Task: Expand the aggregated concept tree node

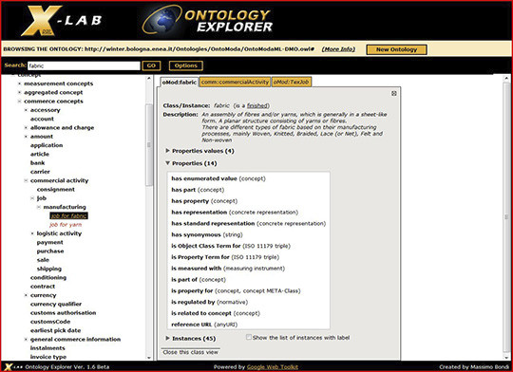Action: 19,92
